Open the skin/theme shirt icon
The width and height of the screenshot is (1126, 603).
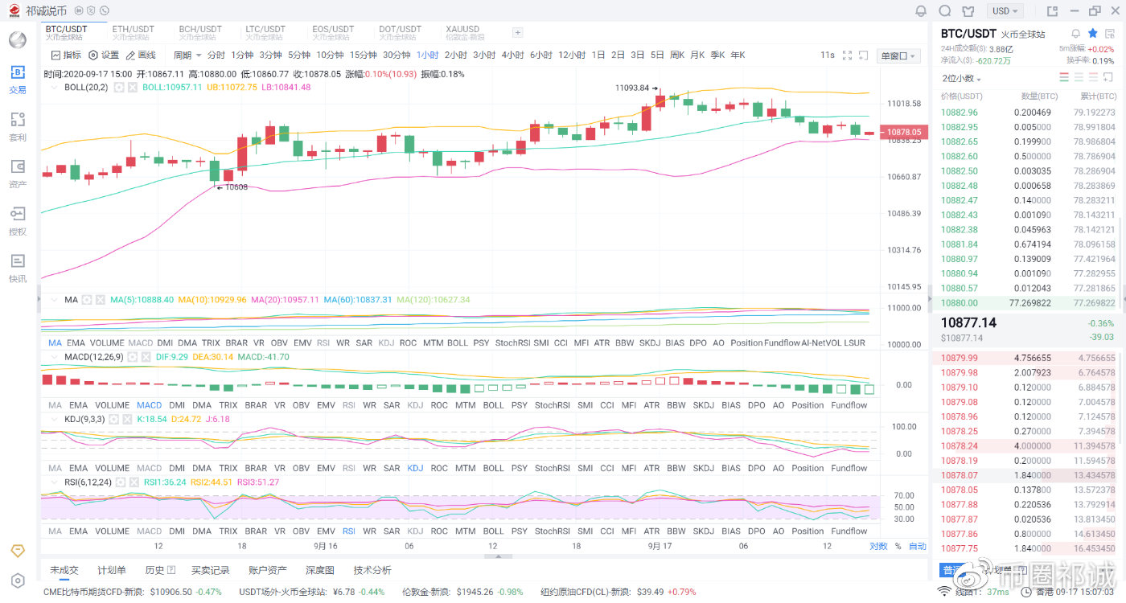(x=968, y=11)
